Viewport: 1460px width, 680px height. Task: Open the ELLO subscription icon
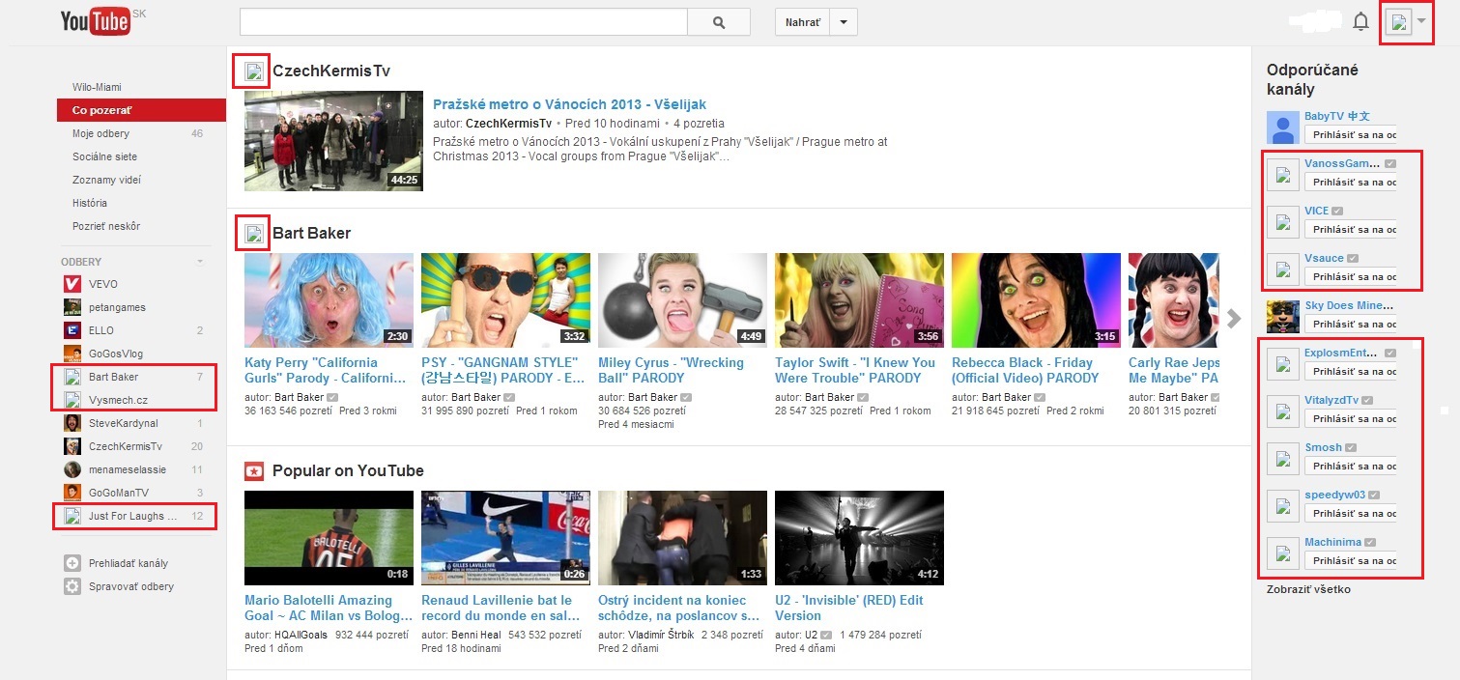[x=72, y=330]
